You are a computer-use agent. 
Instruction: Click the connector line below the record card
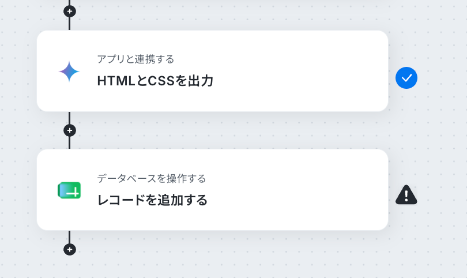coord(70,237)
